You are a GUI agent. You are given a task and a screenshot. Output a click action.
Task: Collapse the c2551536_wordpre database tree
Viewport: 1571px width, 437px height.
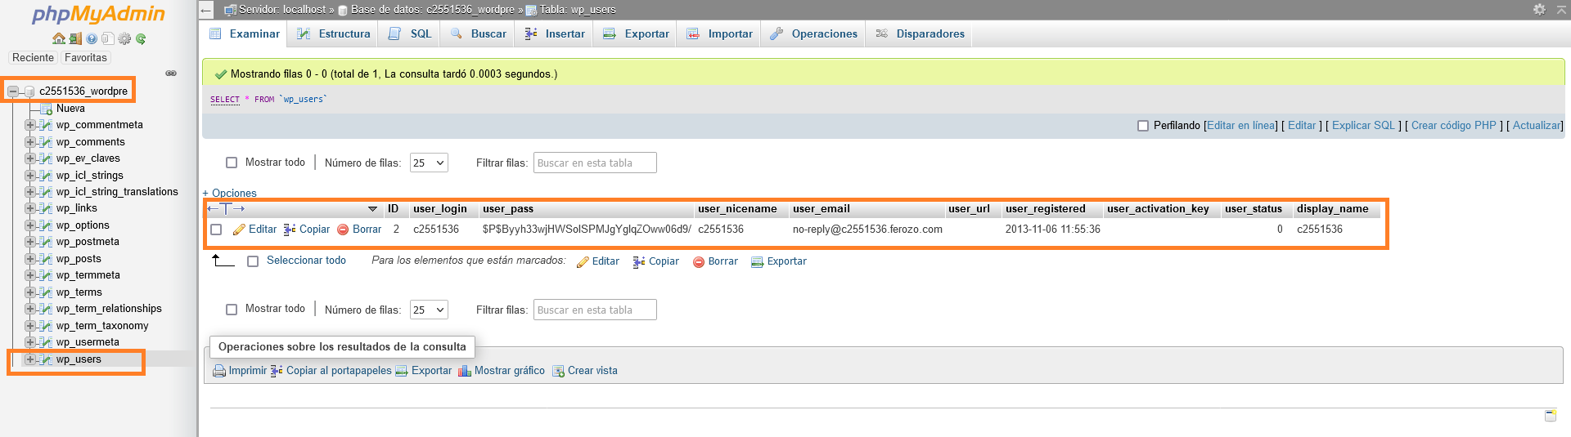point(13,91)
